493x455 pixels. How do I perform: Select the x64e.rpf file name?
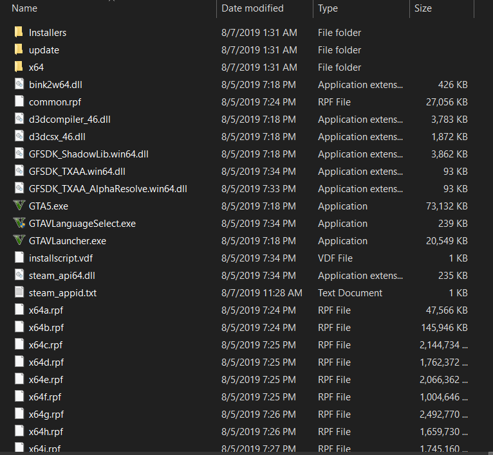(x=46, y=380)
